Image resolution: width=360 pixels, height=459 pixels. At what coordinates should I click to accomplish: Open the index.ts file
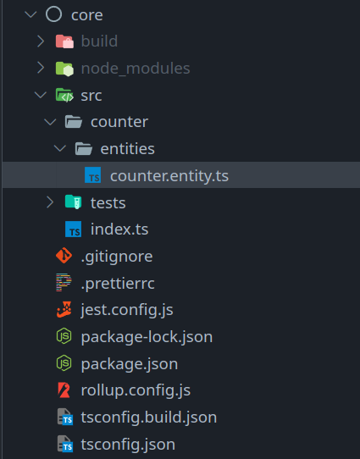pyautogui.click(x=119, y=229)
